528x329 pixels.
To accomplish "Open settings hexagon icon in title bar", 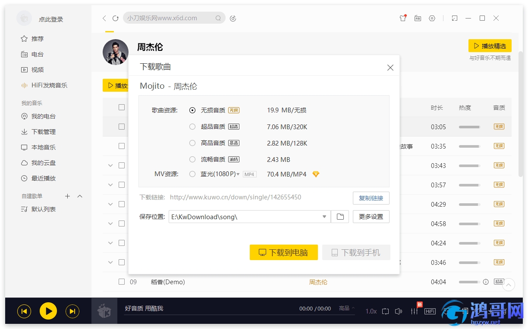I will click(x=432, y=18).
